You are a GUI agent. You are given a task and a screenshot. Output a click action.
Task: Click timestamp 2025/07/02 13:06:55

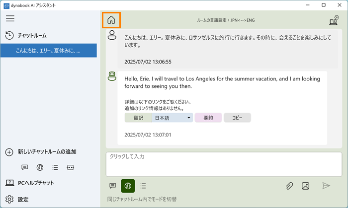[148, 62]
